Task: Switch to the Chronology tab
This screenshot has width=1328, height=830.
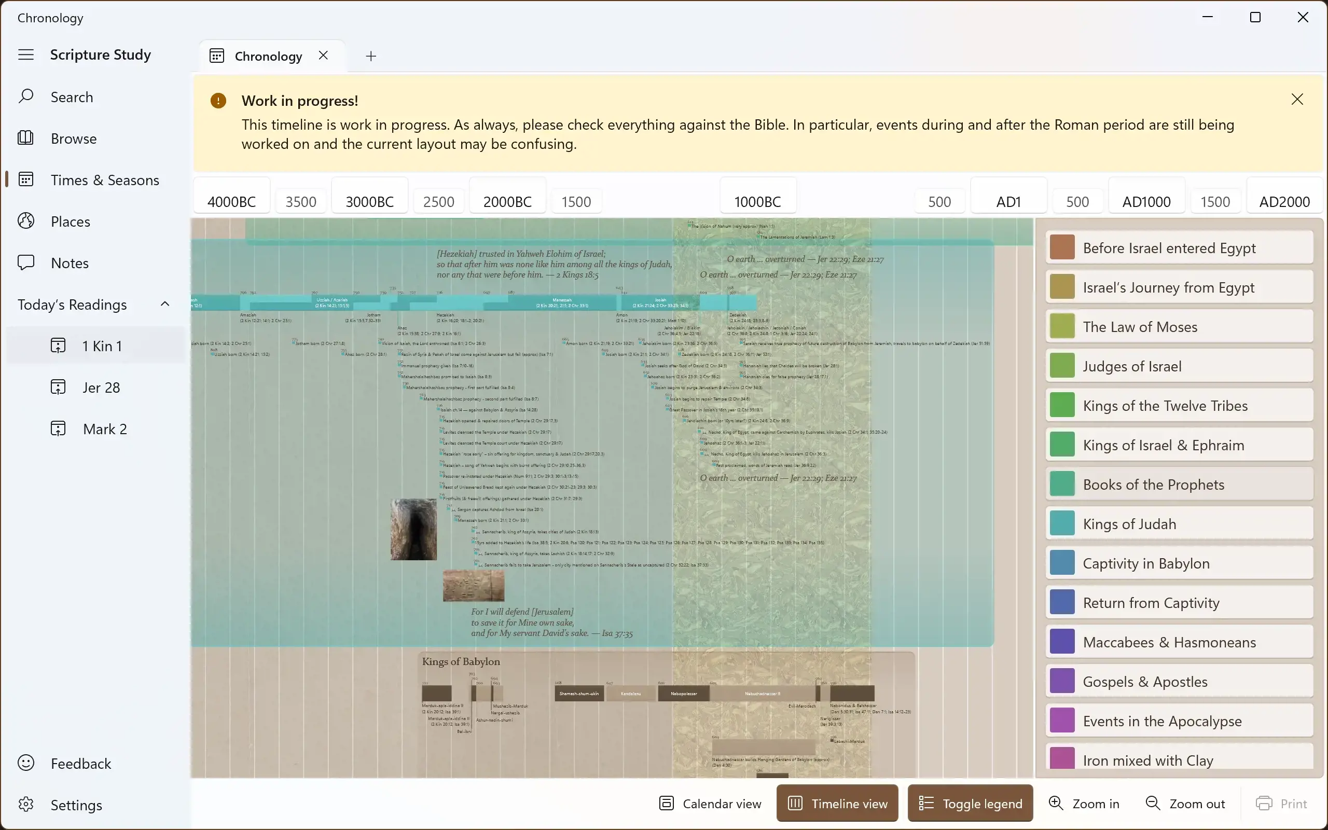Action: (268, 56)
